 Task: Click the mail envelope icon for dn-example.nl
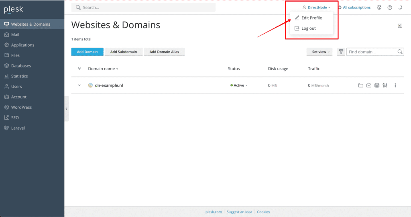click(368, 85)
